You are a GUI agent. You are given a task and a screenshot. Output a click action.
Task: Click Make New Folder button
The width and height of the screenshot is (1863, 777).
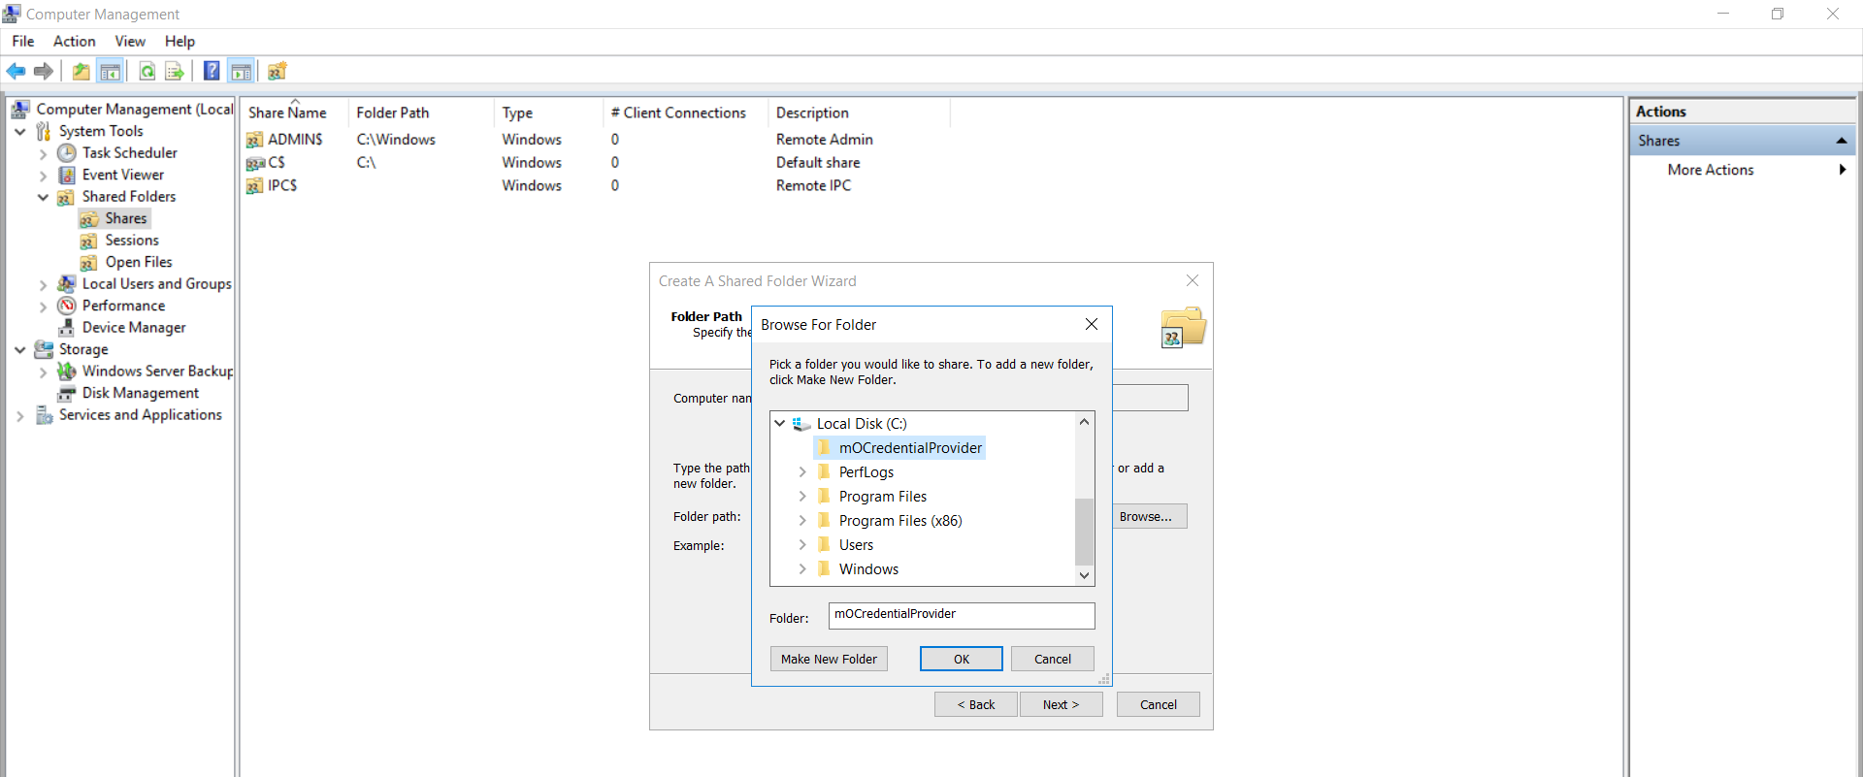click(x=829, y=659)
